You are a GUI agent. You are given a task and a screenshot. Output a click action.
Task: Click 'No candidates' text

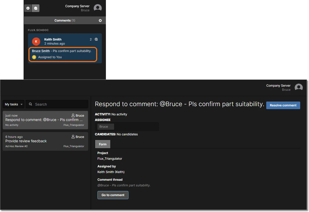click(x=127, y=134)
